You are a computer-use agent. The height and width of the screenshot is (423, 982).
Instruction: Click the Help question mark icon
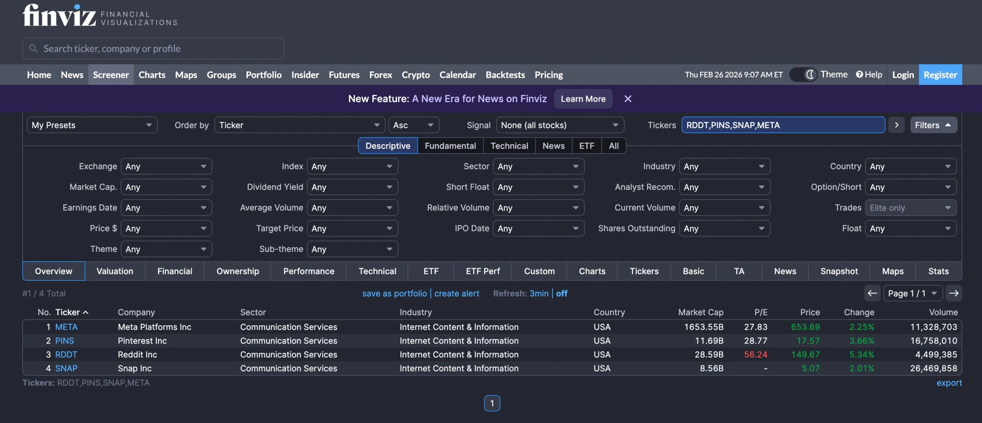859,75
